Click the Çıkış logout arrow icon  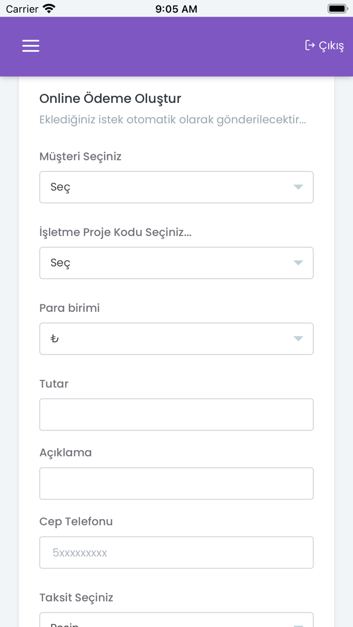pos(310,45)
